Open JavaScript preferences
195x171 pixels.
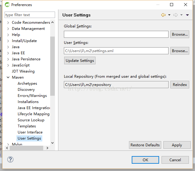click(21, 65)
